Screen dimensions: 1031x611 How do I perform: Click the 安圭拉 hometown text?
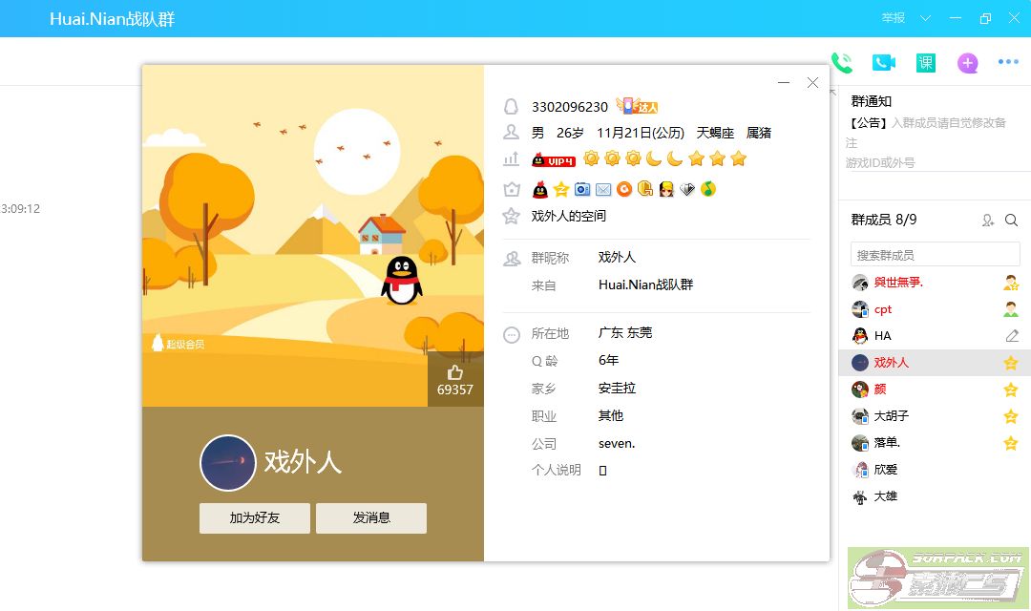(x=617, y=388)
